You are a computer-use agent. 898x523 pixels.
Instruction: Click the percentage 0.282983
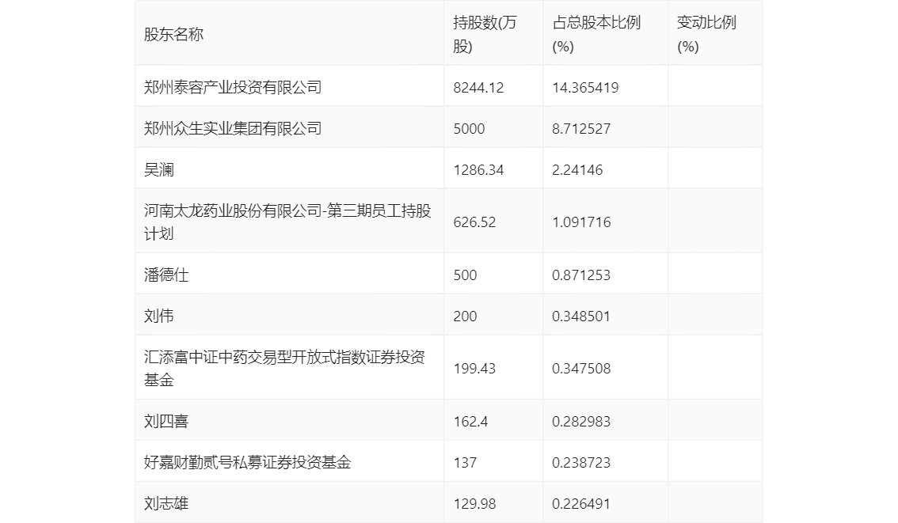click(581, 422)
